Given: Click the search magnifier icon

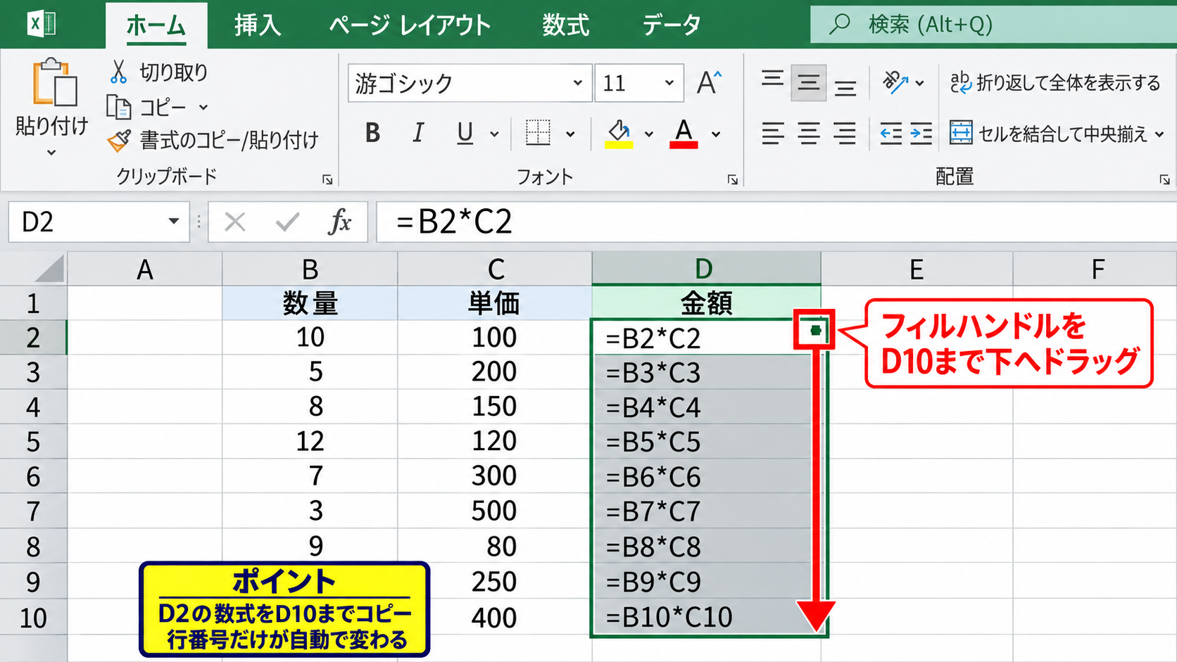Looking at the screenshot, I should [x=839, y=24].
